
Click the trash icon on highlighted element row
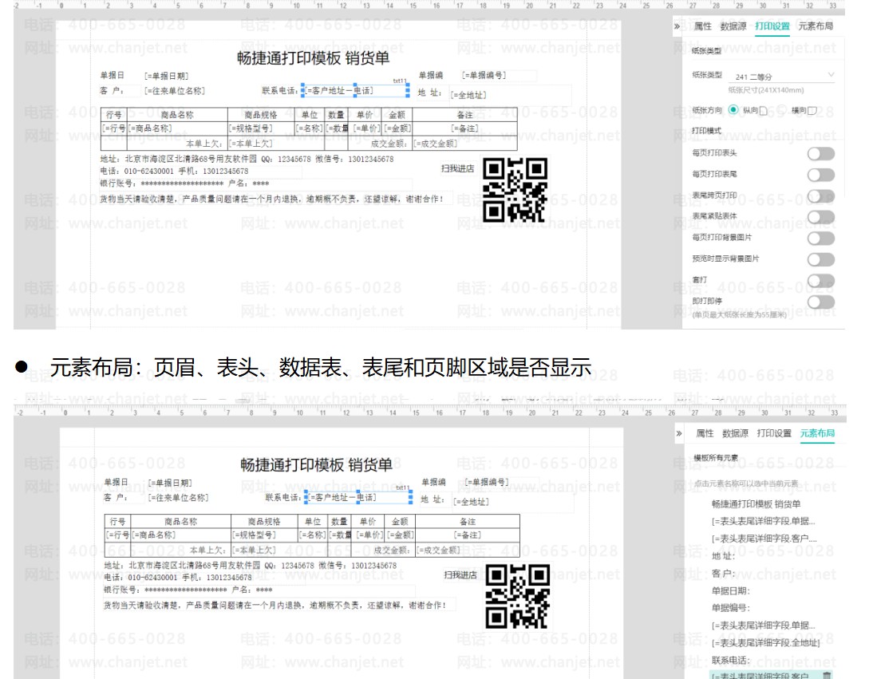(x=827, y=675)
